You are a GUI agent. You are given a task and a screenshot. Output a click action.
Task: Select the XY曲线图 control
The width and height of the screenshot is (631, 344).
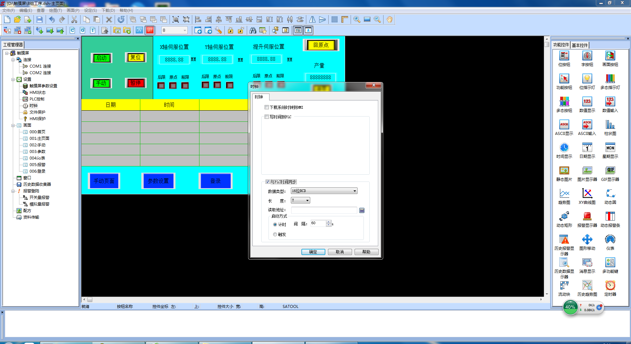(587, 194)
